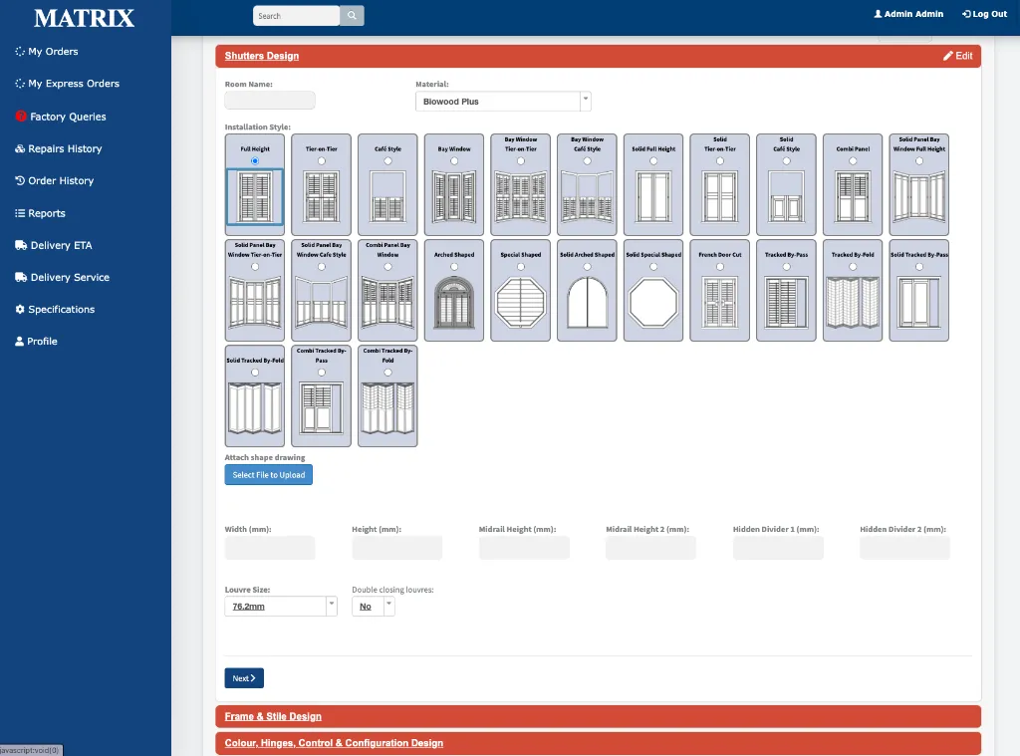
Task: Open My Express Orders in the sidebar
Action: coord(67,84)
